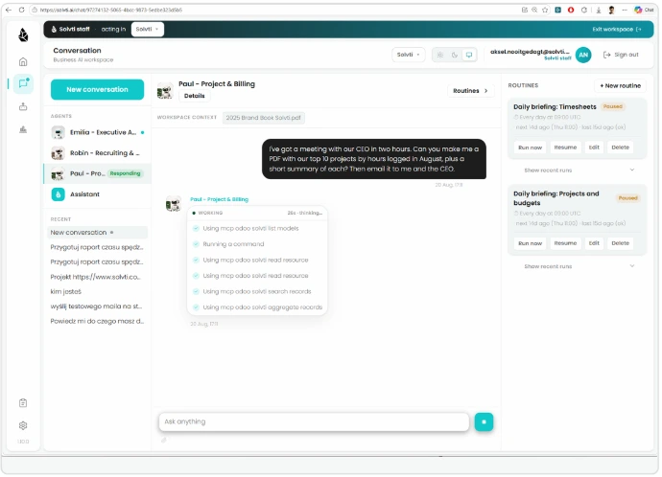Click step 'Using mcp odoo solvti list models'
This screenshot has width=662, height=477.
(x=250, y=228)
